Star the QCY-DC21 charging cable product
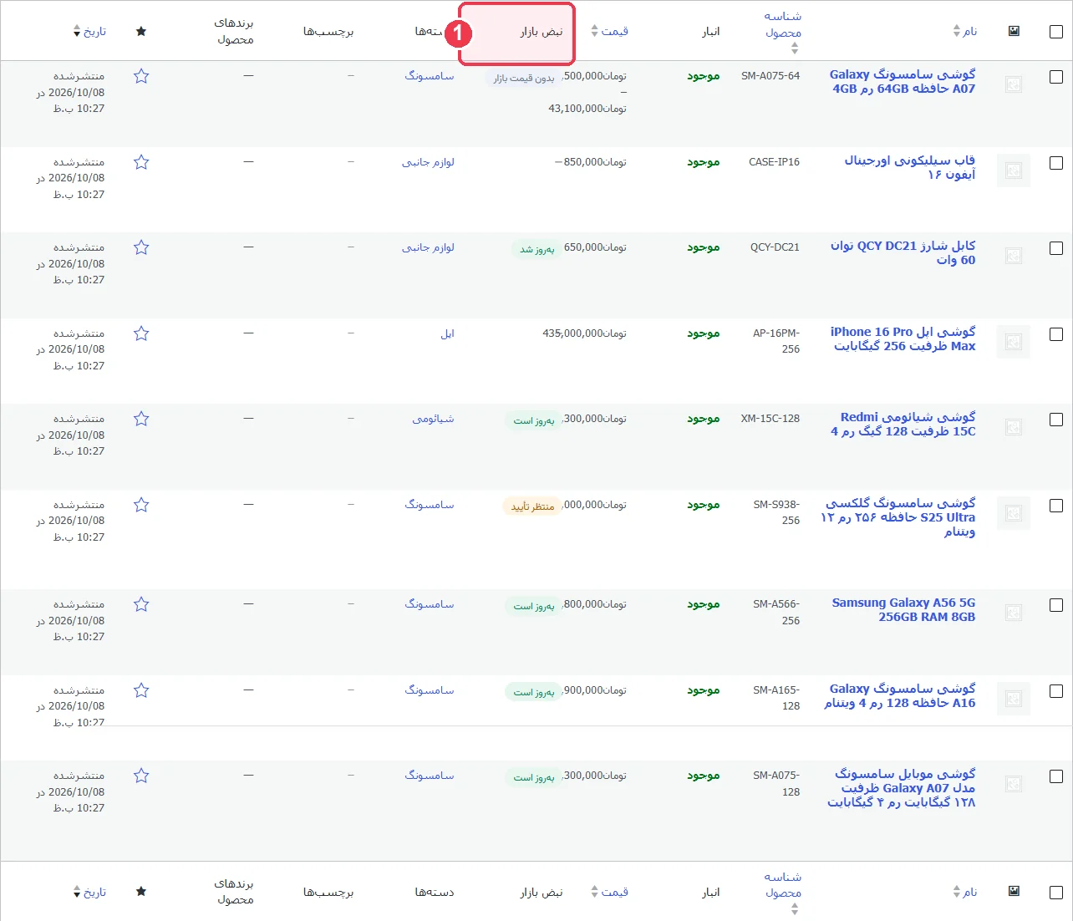Image resolution: width=1073 pixels, height=921 pixels. [141, 247]
